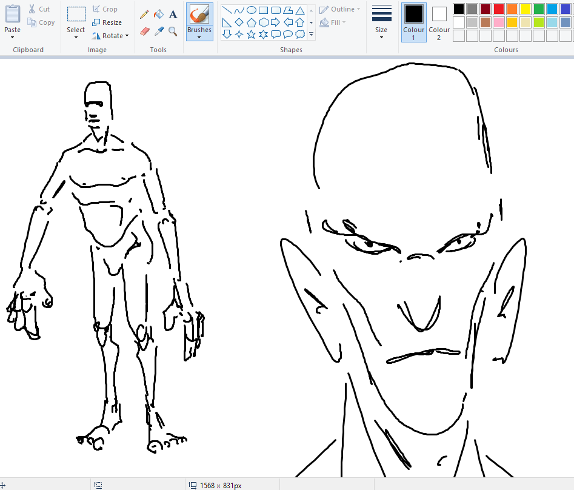Pick the dark red colour swatch
The width and height of the screenshot is (574, 490).
click(x=486, y=9)
